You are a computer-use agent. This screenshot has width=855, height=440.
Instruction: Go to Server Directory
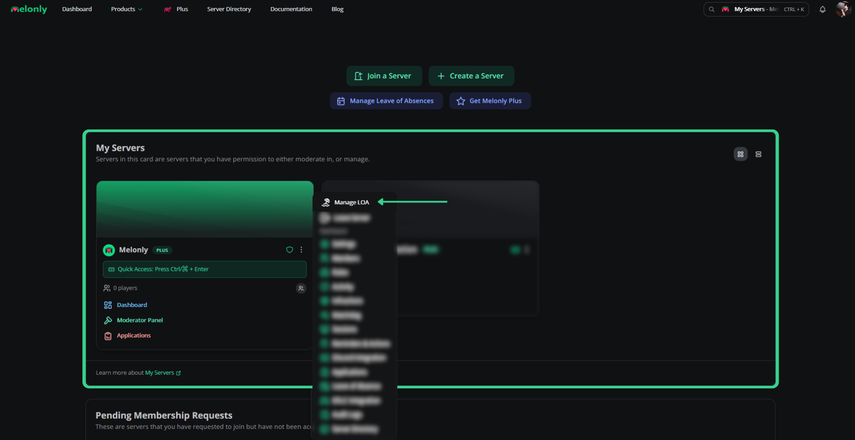point(229,9)
